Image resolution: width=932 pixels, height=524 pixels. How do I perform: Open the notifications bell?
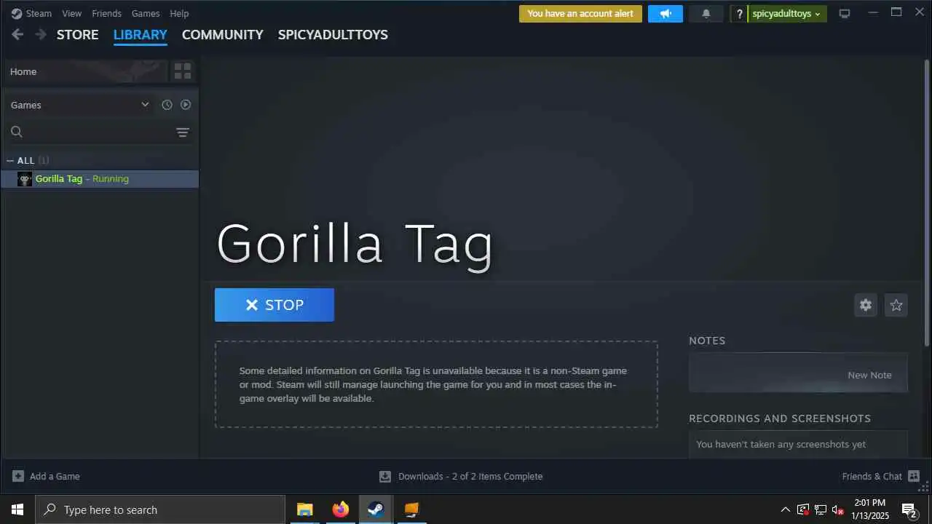click(706, 14)
